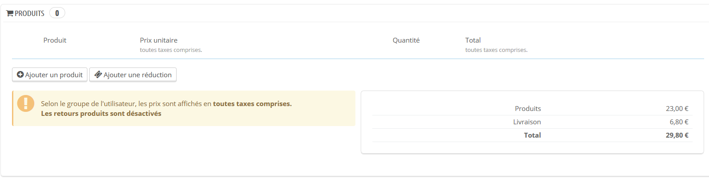Click the plus icon in Ajouter un produit
Screen dimensions: 709x178
point(20,75)
